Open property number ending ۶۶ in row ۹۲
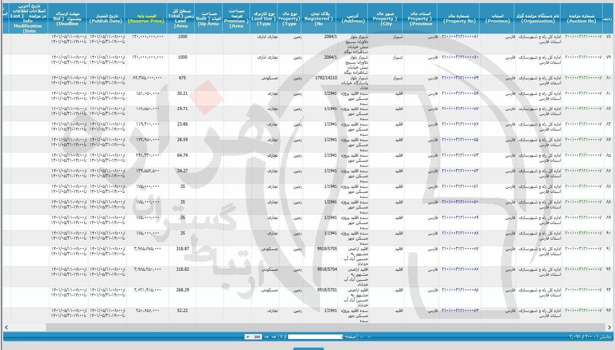615x350 pixels. [460, 269]
